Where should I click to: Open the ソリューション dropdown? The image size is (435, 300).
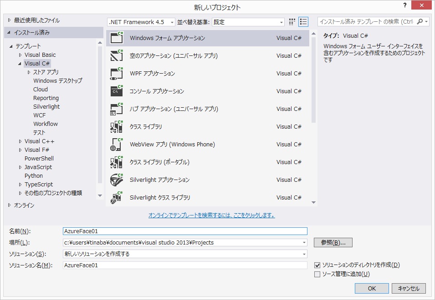(304, 254)
